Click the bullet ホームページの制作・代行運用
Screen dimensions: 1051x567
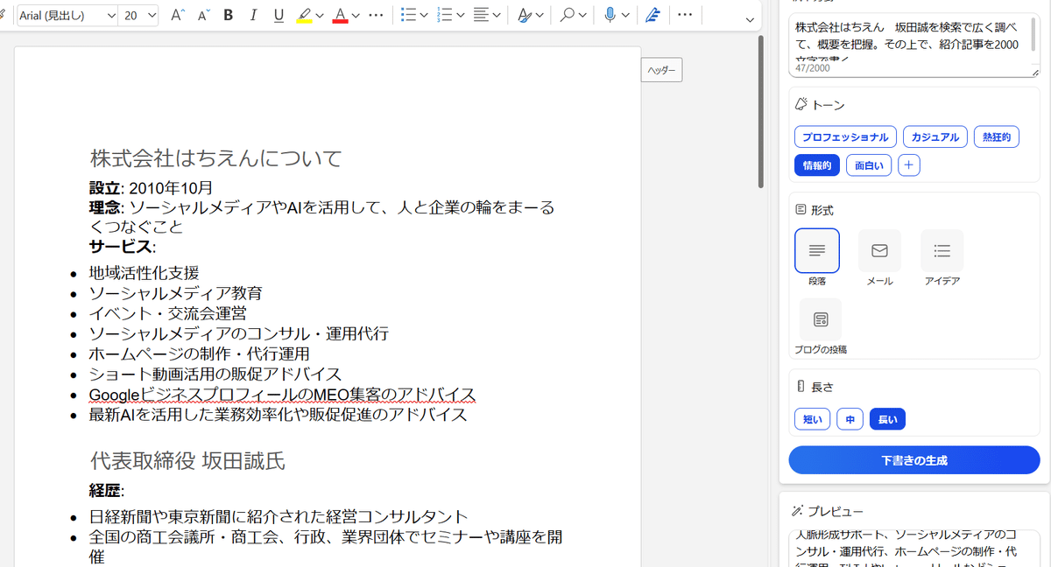pyautogui.click(x=199, y=353)
